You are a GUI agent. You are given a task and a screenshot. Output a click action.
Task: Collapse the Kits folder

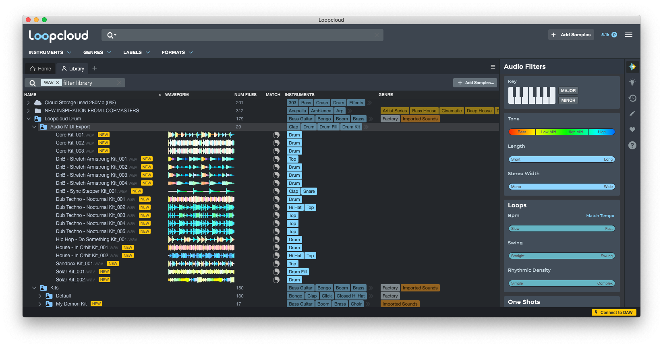coord(34,288)
